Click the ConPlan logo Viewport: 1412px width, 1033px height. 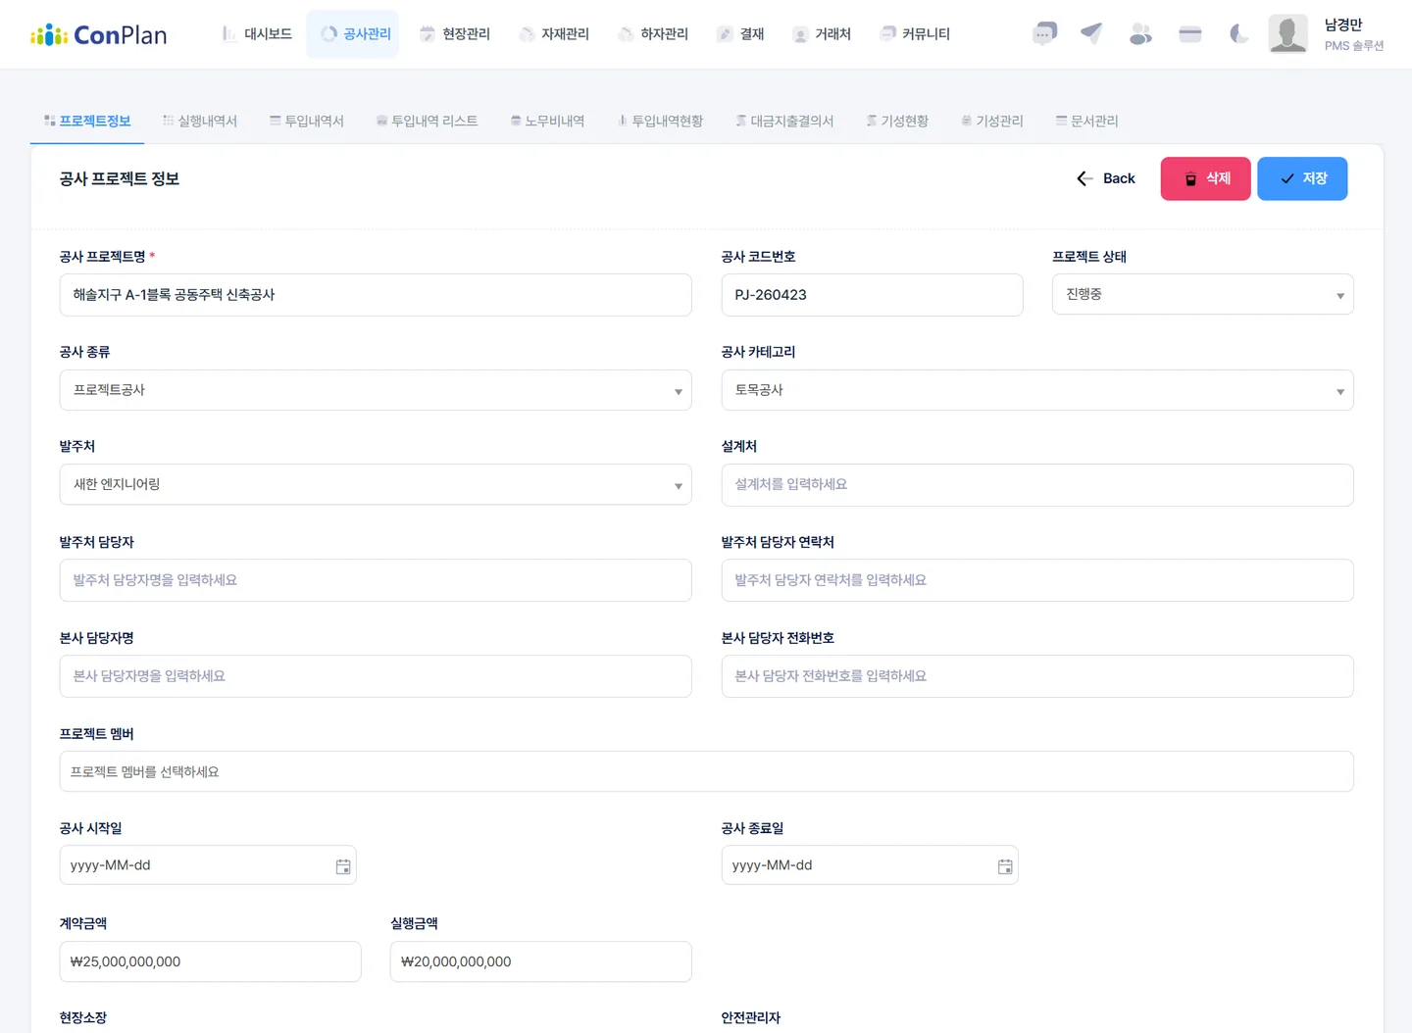coord(98,35)
